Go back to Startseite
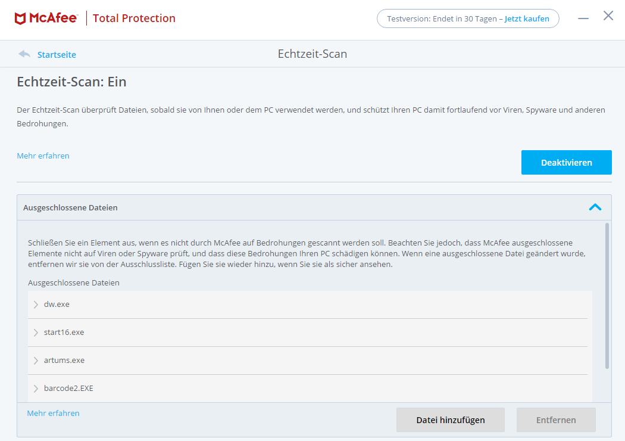625x441 pixels. coord(57,55)
